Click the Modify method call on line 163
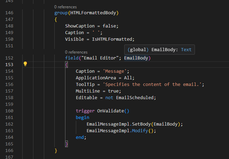This screenshot has height=159, width=229. [x=140, y=131]
